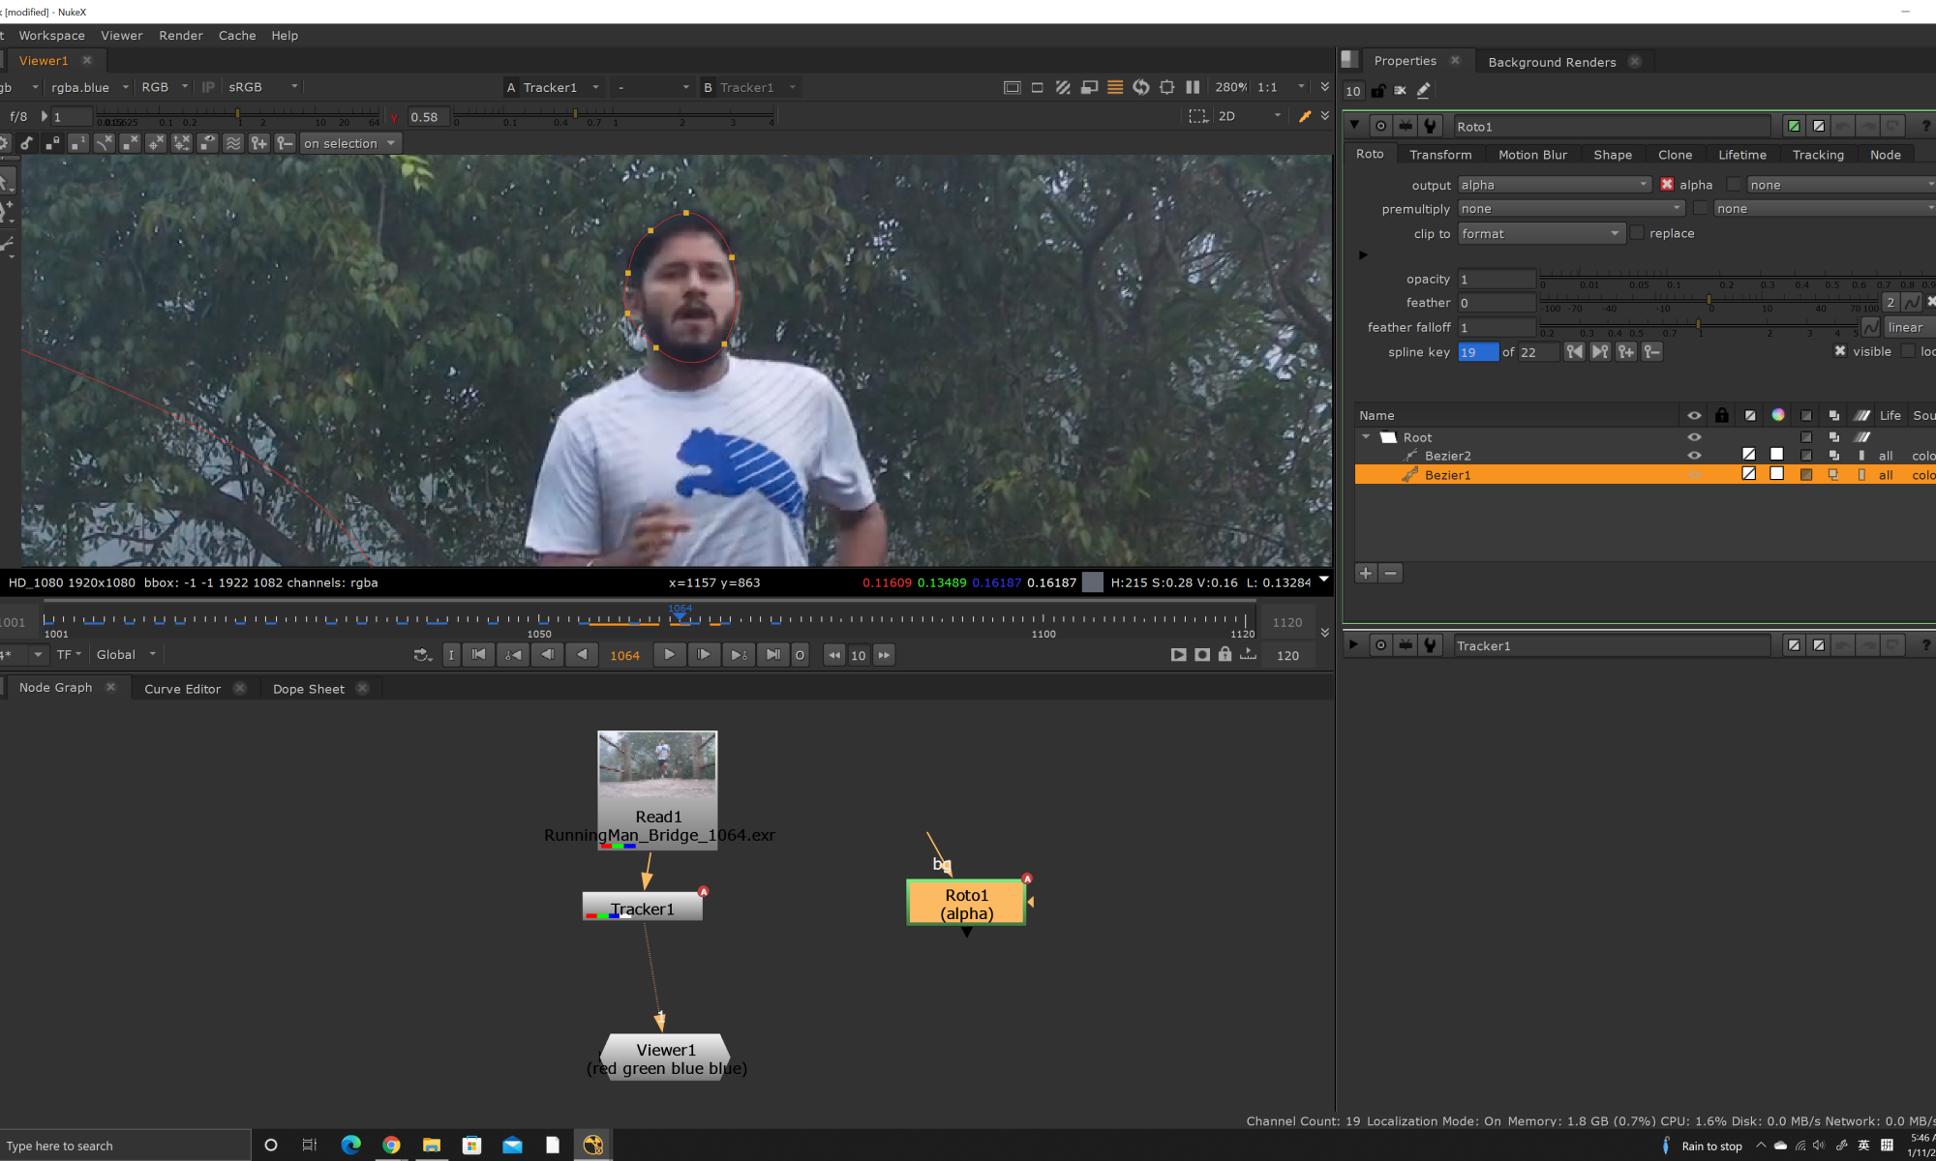
Task: Switch to the Motion Blur tab
Action: pos(1532,155)
